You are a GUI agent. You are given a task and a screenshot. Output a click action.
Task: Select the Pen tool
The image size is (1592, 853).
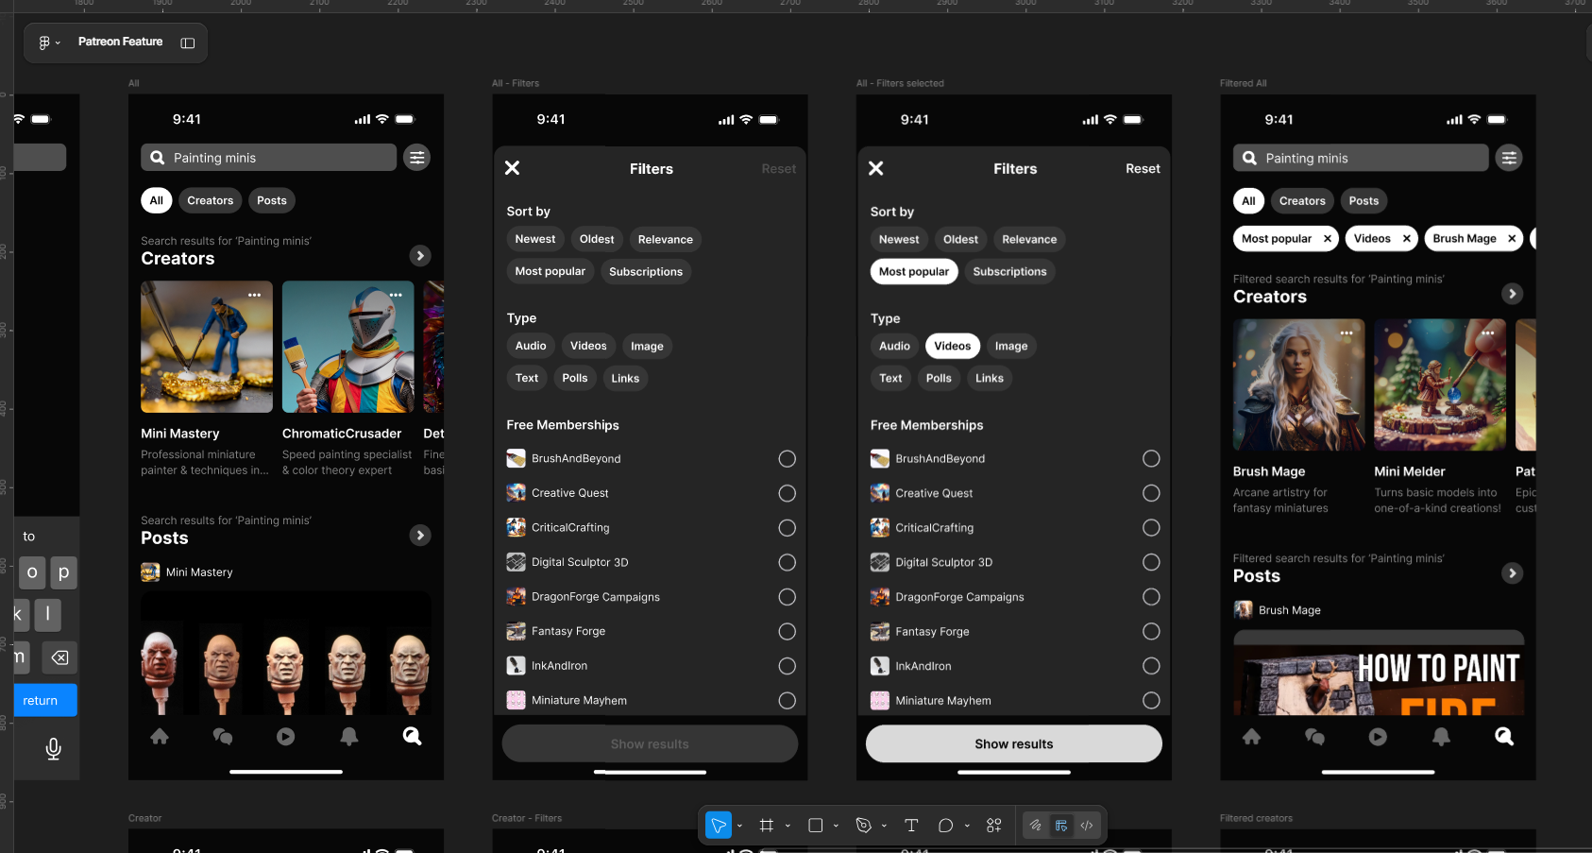coord(864,825)
